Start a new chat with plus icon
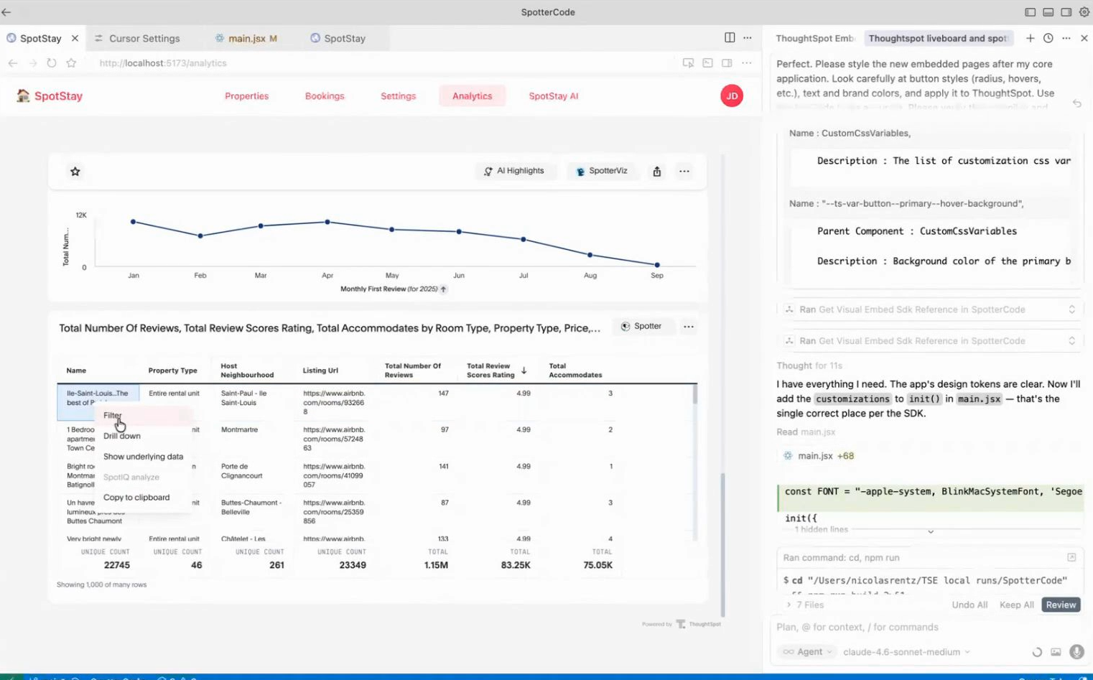 point(1030,38)
